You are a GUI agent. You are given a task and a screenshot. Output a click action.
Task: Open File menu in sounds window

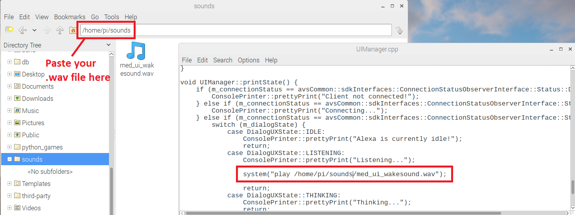point(9,17)
